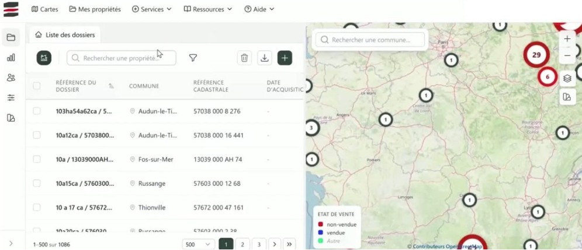Toggle the select-all header checkbox
This screenshot has width=582, height=250.
coord(37,86)
